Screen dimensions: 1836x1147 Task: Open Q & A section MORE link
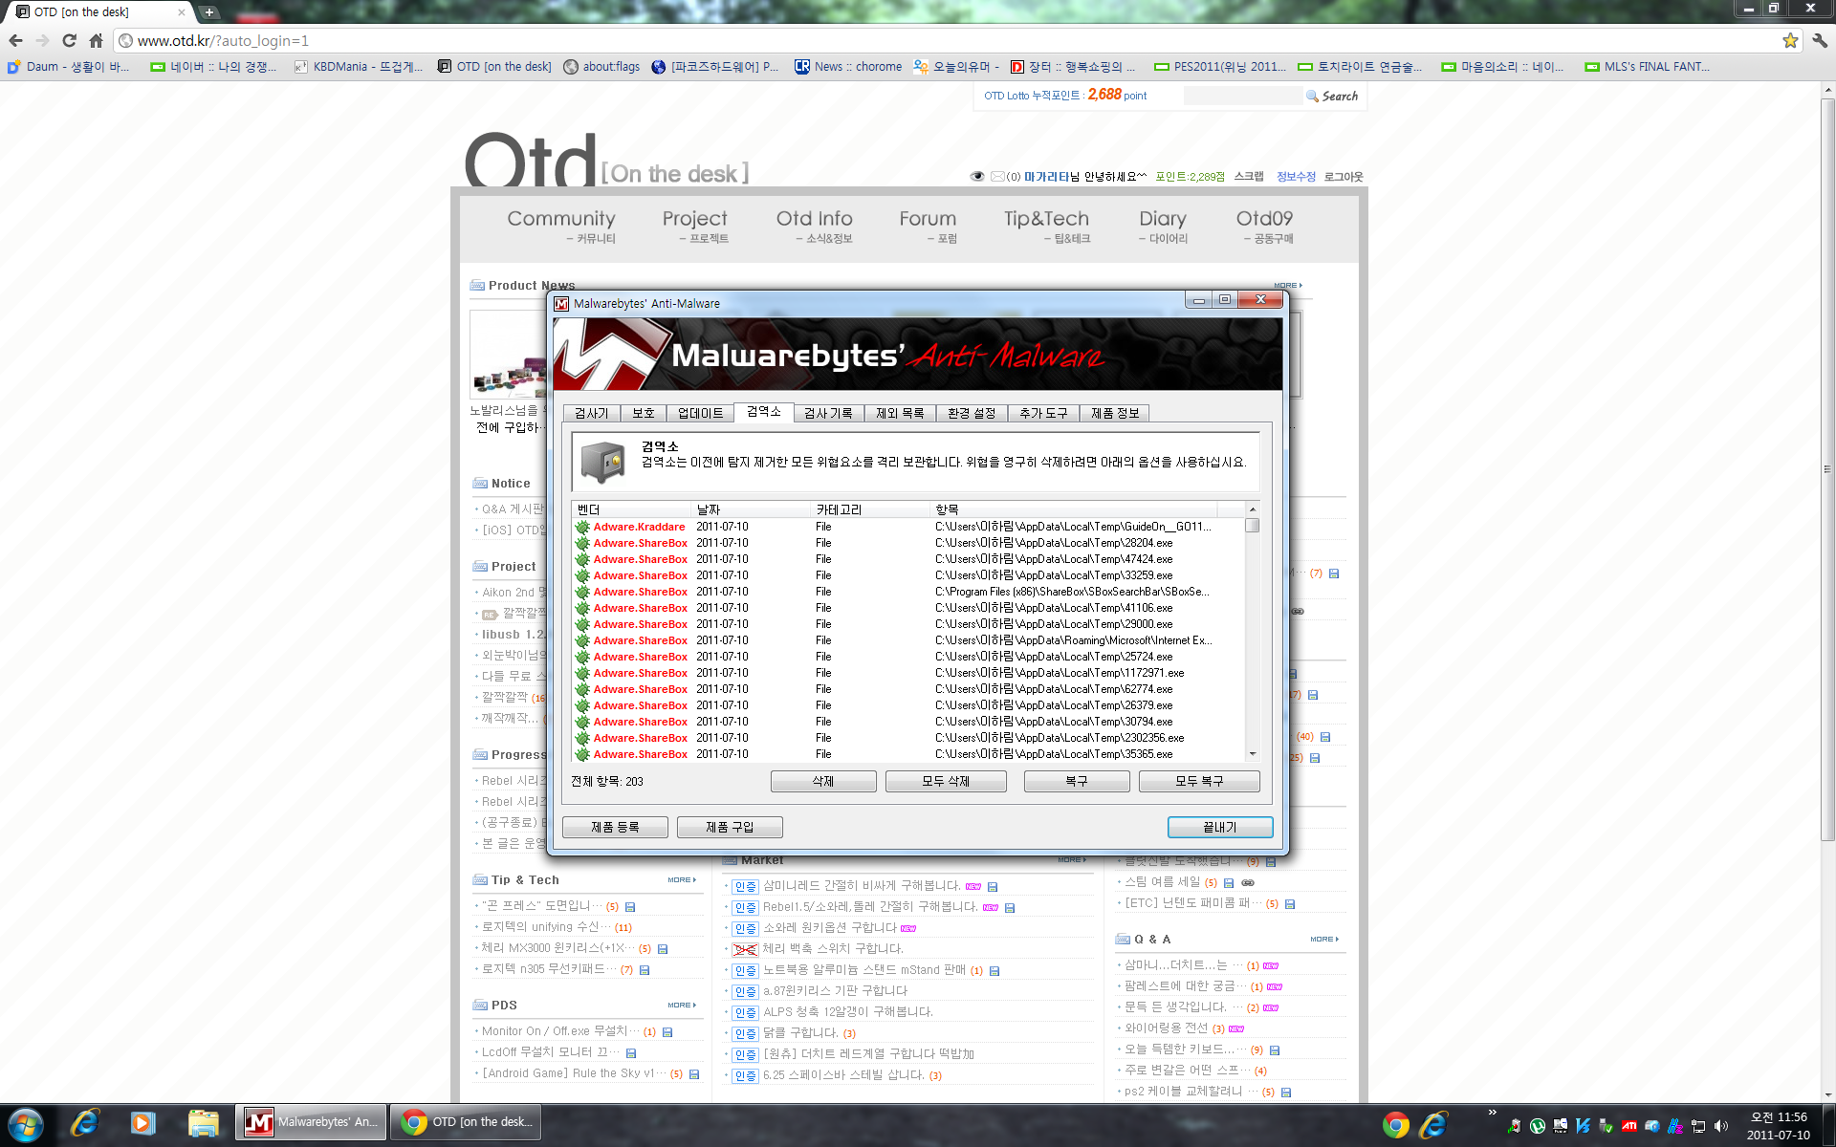(x=1324, y=940)
